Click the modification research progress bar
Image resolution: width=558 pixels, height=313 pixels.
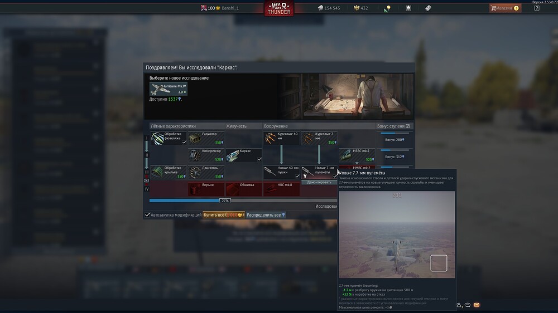pyautogui.click(x=226, y=200)
